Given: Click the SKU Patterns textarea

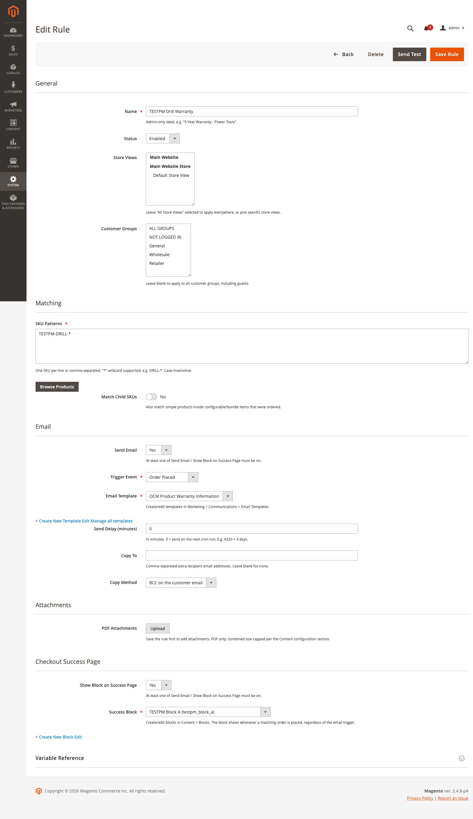Looking at the screenshot, I should (252, 346).
